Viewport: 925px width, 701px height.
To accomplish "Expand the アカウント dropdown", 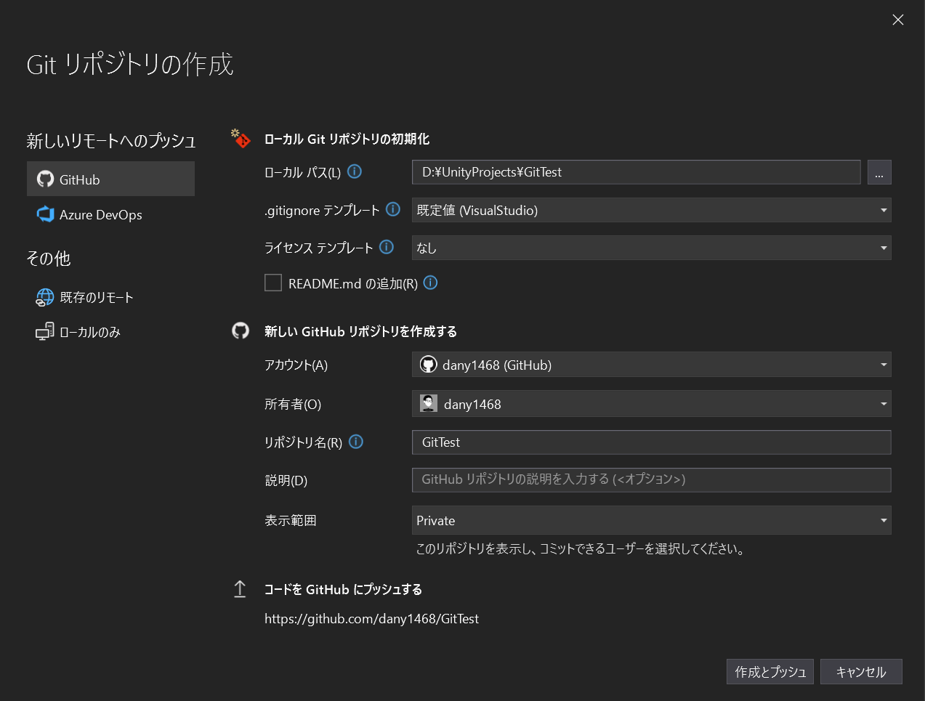I will [651, 365].
